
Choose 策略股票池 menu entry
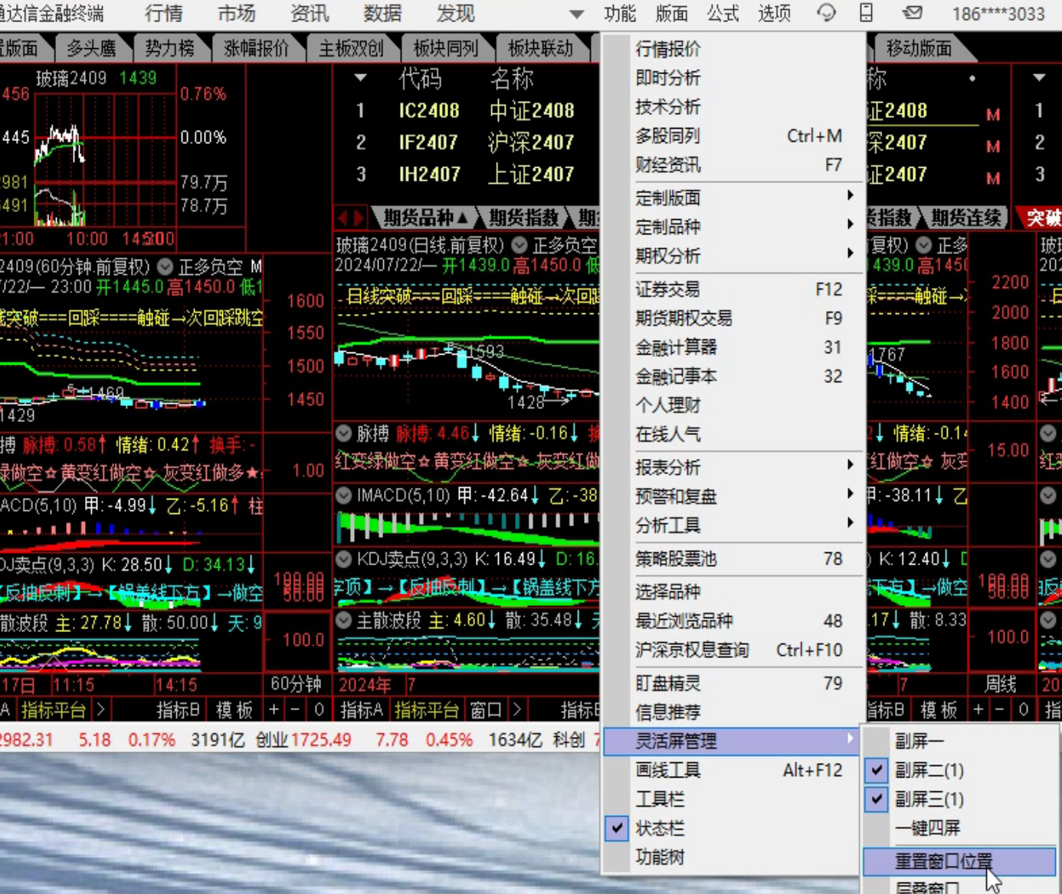(732, 558)
